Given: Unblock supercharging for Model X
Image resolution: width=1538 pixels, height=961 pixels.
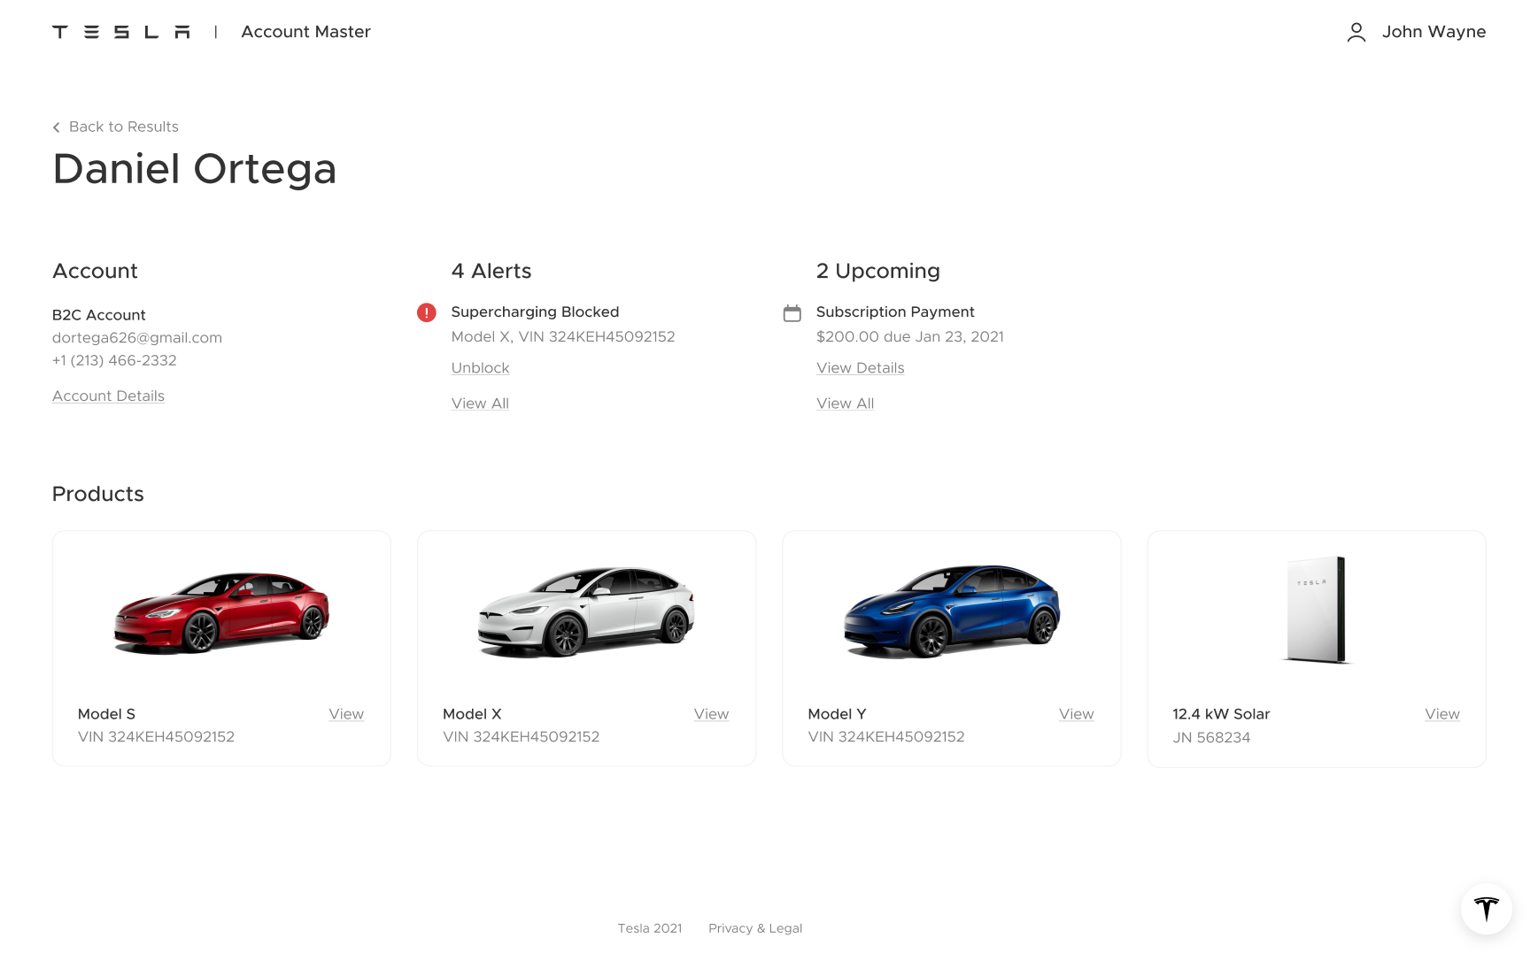Looking at the screenshot, I should pos(480,368).
